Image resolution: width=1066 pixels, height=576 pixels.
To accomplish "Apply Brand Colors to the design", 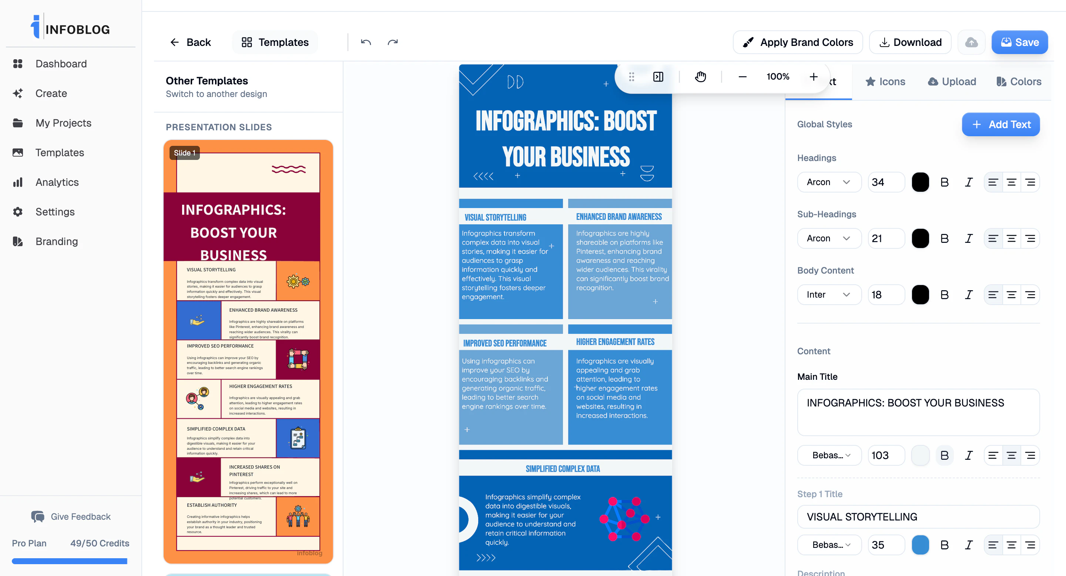I will pyautogui.click(x=797, y=42).
